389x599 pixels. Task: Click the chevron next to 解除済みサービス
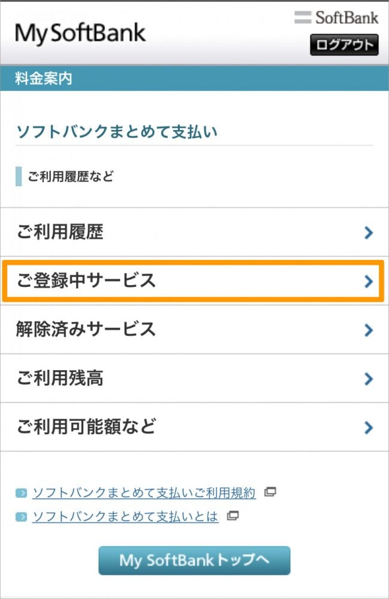(x=369, y=330)
